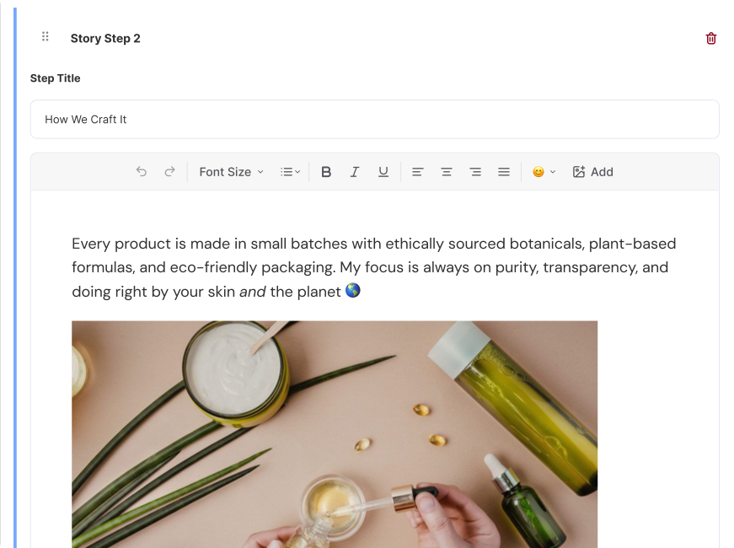The height and width of the screenshot is (548, 734).
Task: Toggle italic formatting
Action: pyautogui.click(x=355, y=172)
